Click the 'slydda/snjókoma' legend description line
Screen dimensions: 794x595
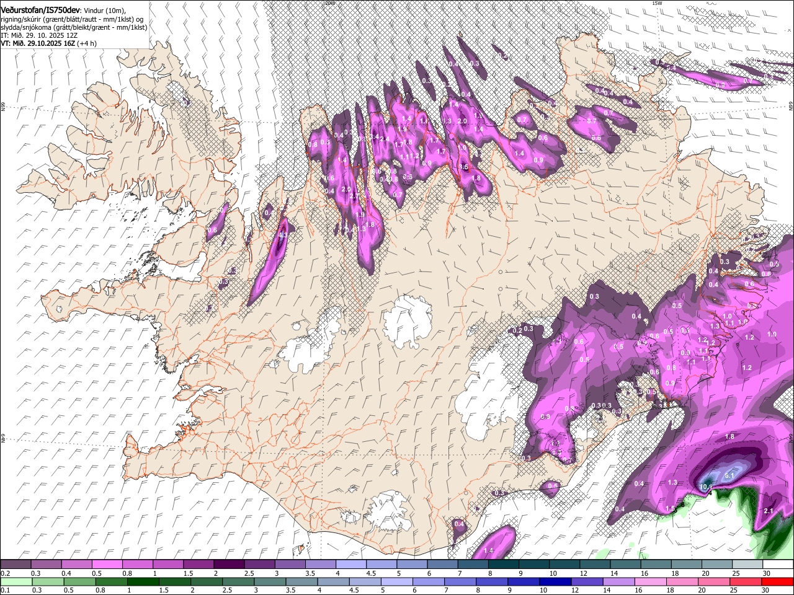pos(74,27)
